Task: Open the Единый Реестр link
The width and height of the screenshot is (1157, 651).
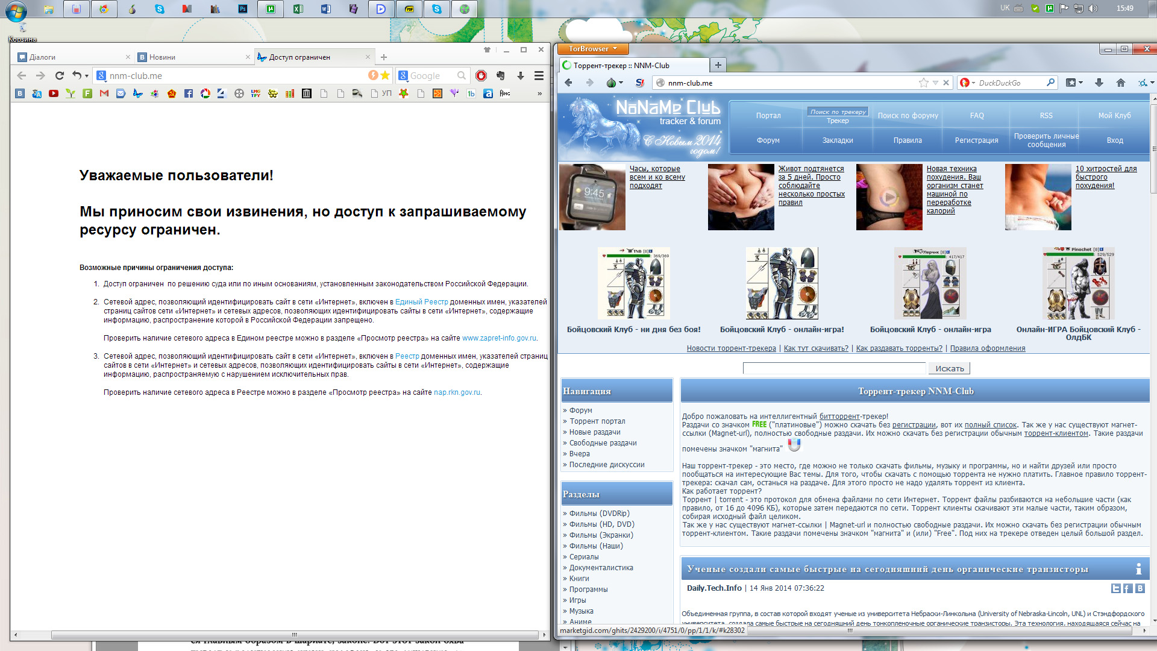Action: coord(422,302)
